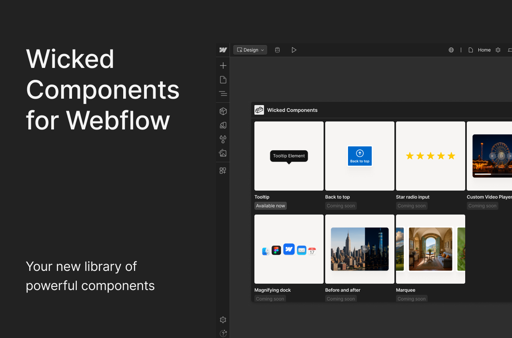Open the Navigator panel icon

tap(223, 93)
